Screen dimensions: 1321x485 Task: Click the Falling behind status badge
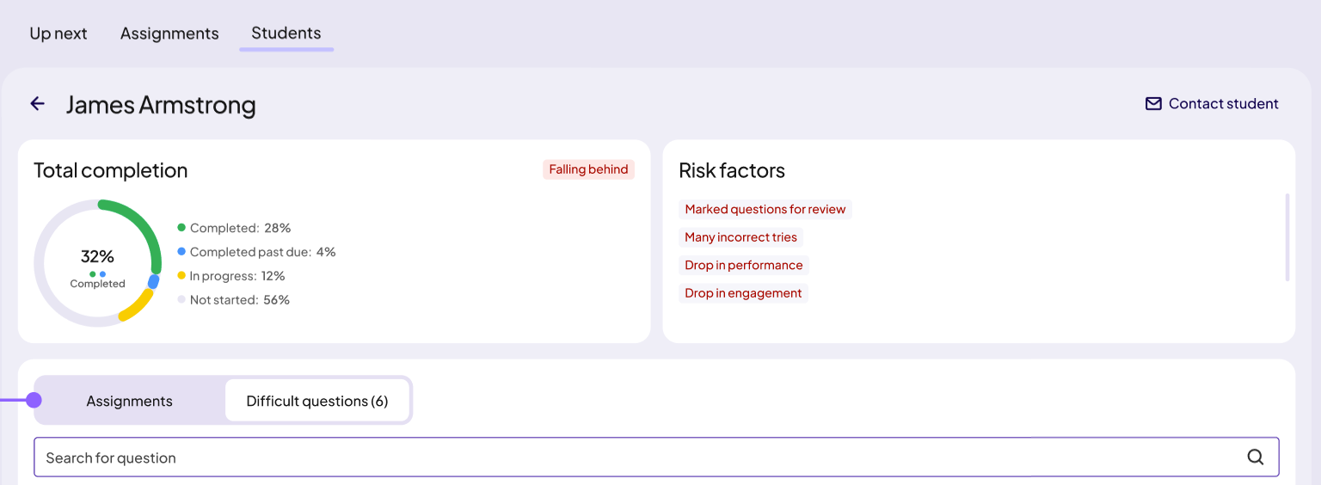point(588,169)
